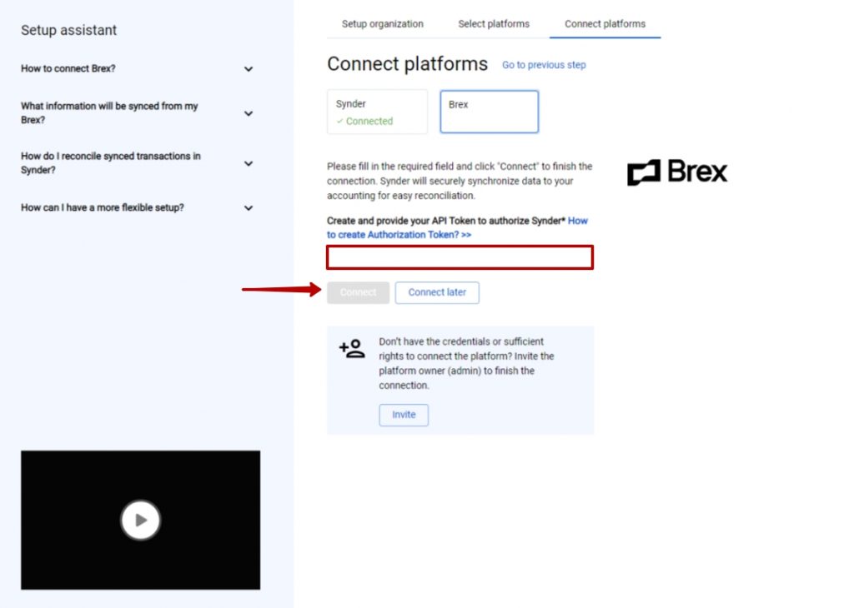Open "How can I have a more flexible setup?"

coord(103,207)
